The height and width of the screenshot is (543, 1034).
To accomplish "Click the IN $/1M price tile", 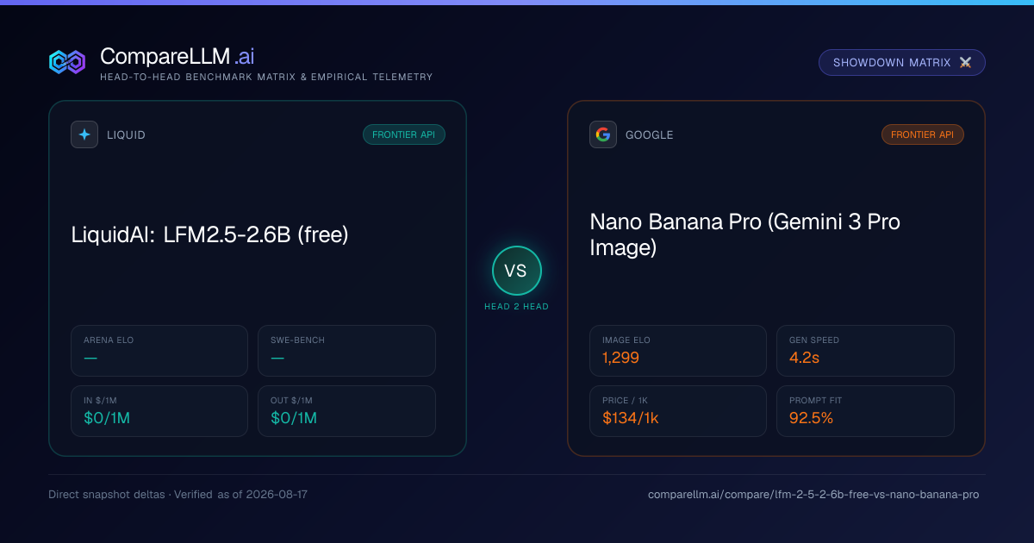I will (x=159, y=411).
